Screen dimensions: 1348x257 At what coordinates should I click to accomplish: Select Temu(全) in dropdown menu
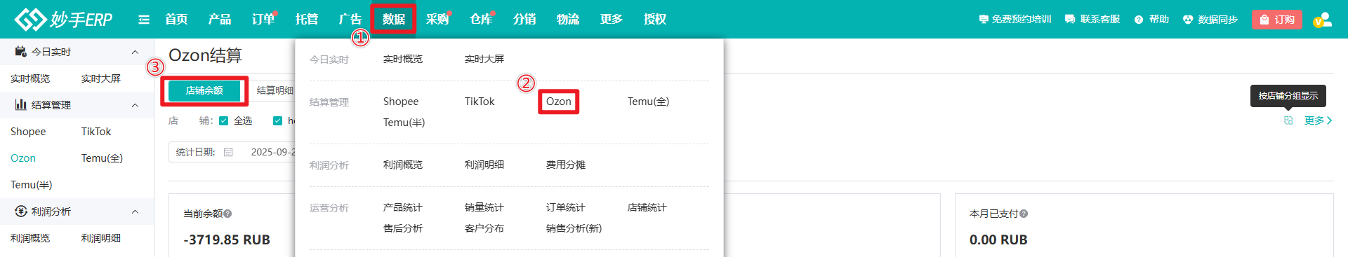pyautogui.click(x=648, y=102)
